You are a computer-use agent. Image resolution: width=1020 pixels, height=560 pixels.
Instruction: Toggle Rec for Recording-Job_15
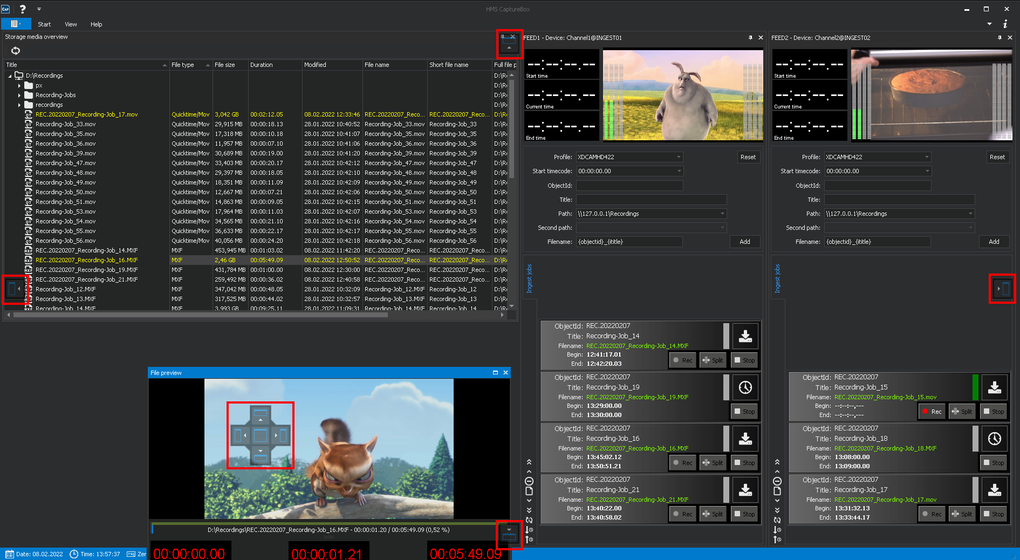point(932,412)
